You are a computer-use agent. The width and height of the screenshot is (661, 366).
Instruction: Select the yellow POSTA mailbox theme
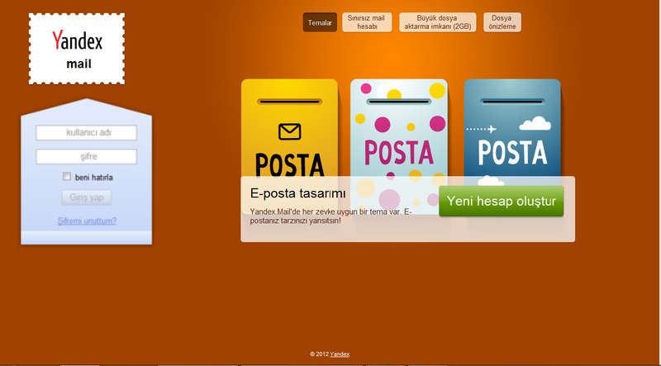click(x=290, y=128)
